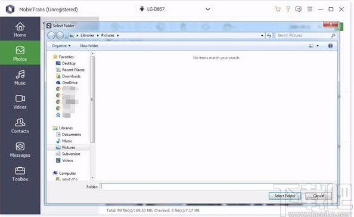Open the Music sidebar section

(x=20, y=77)
